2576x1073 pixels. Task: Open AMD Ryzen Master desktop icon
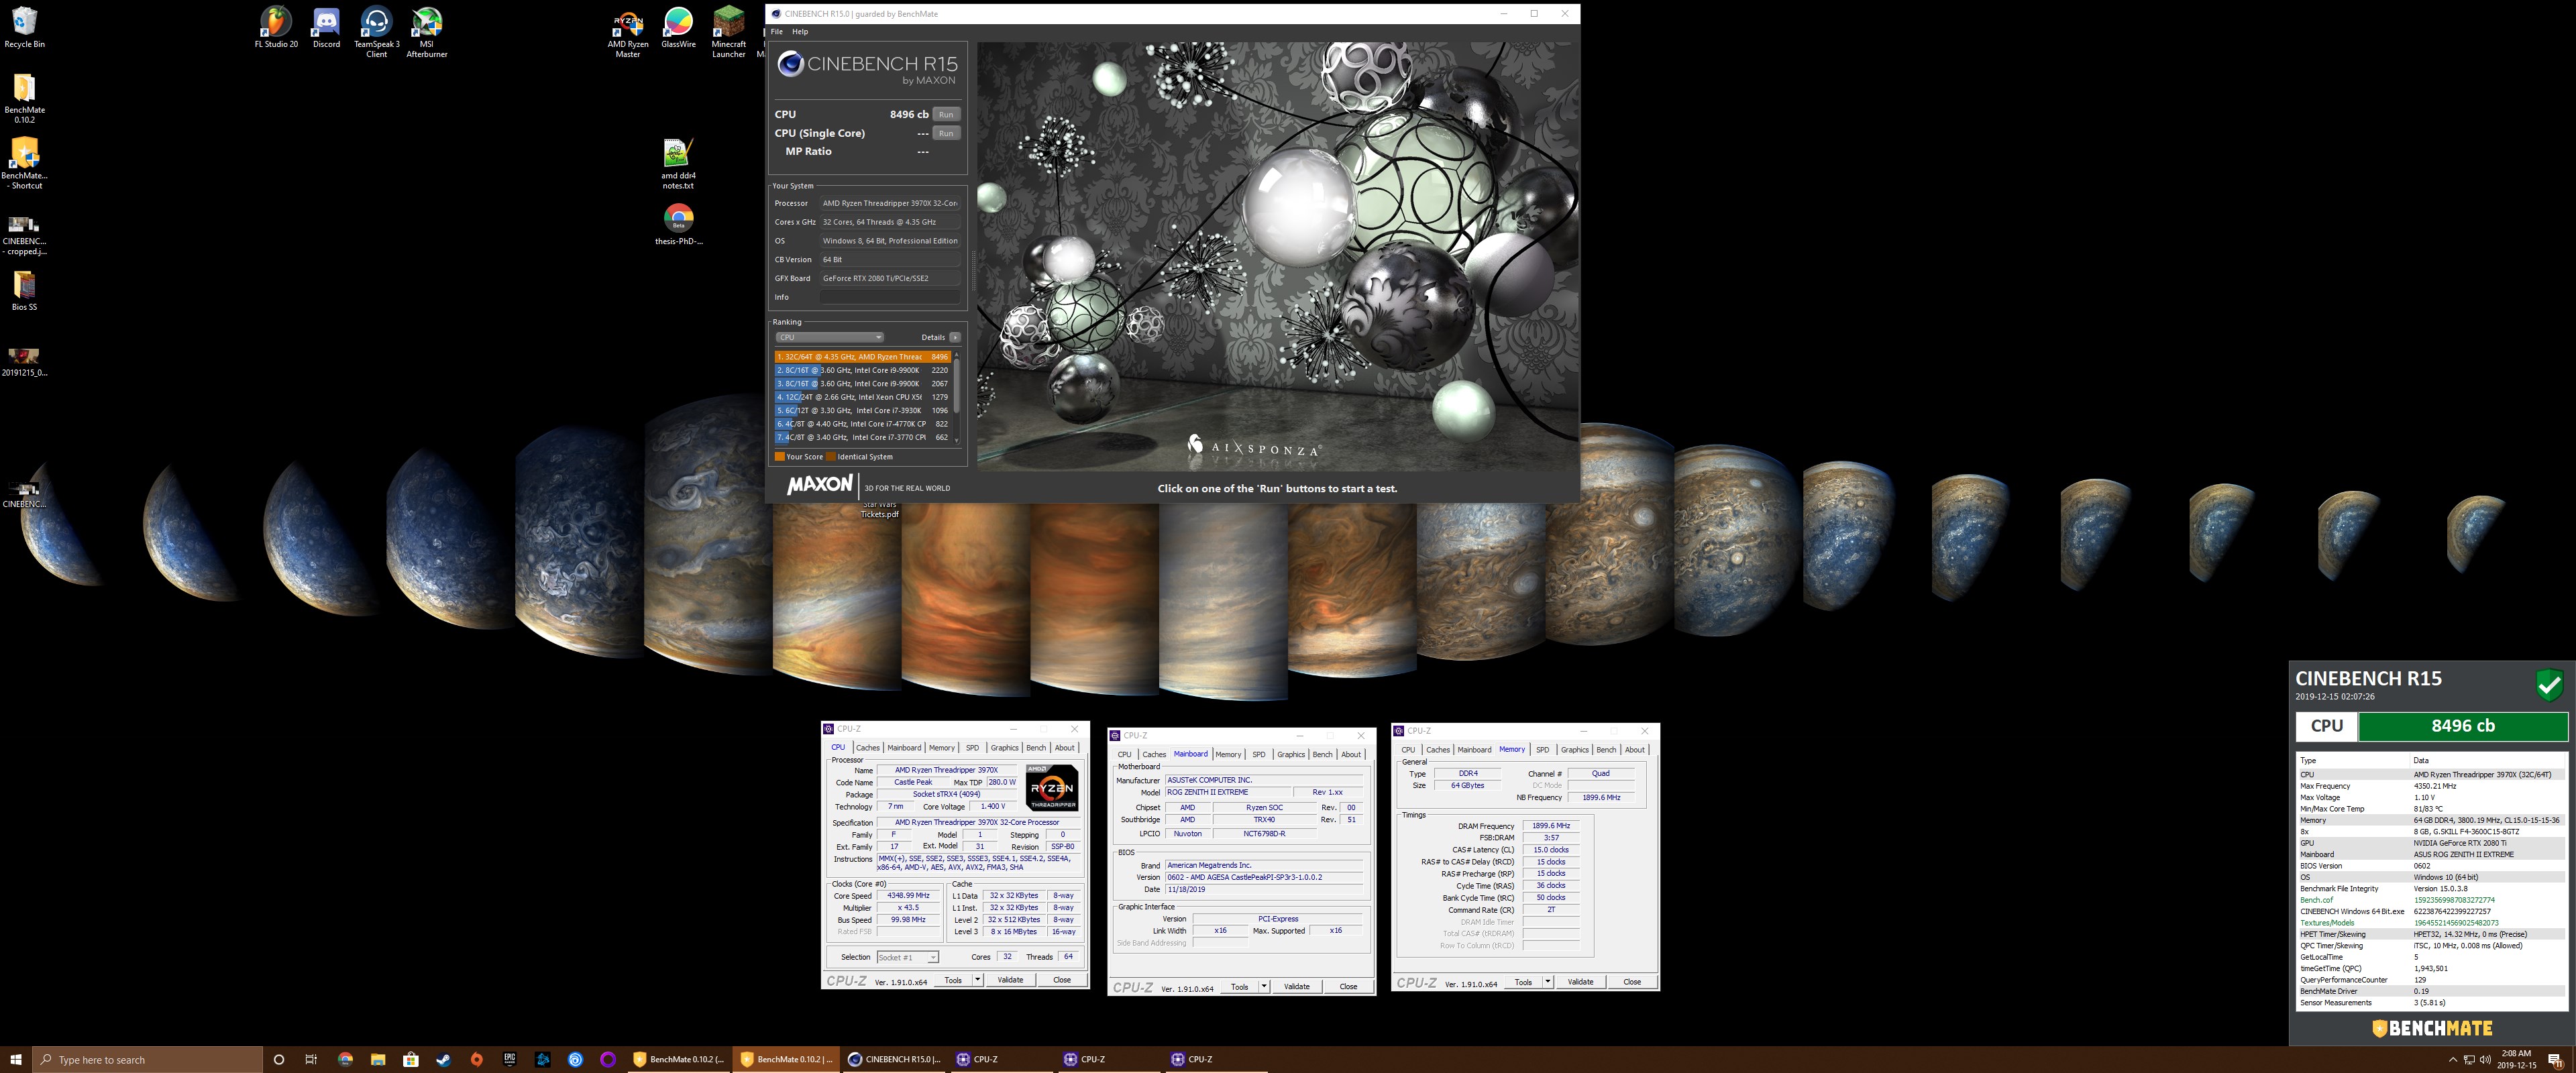(628, 32)
